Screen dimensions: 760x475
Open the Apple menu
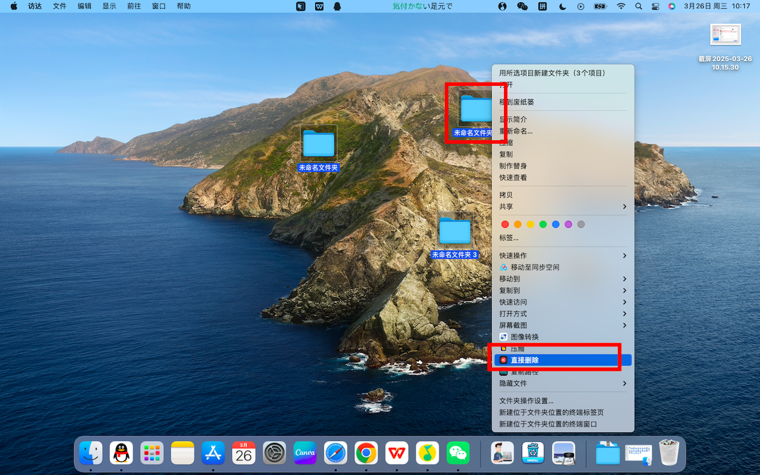tap(14, 6)
